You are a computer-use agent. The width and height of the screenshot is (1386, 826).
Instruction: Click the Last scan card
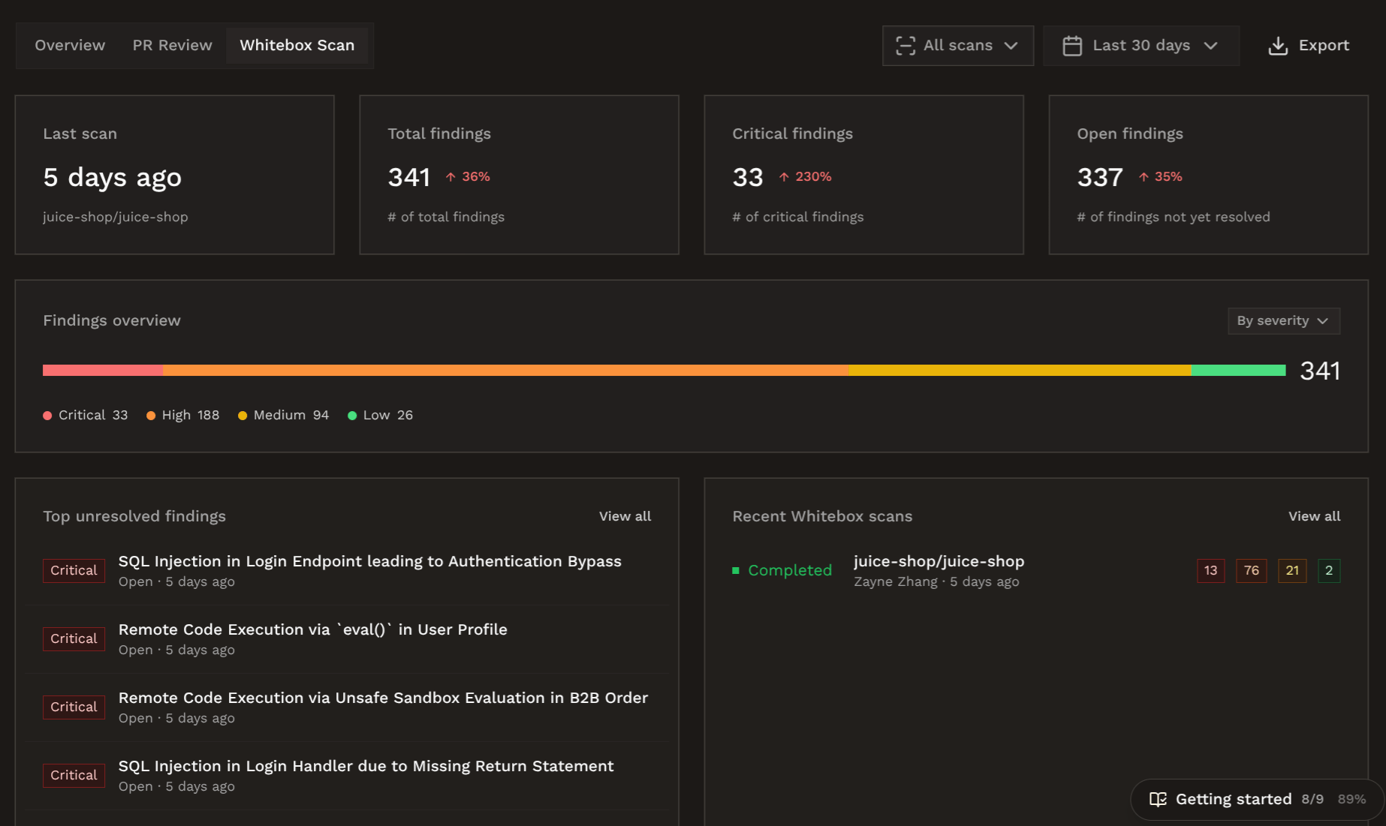pos(174,175)
